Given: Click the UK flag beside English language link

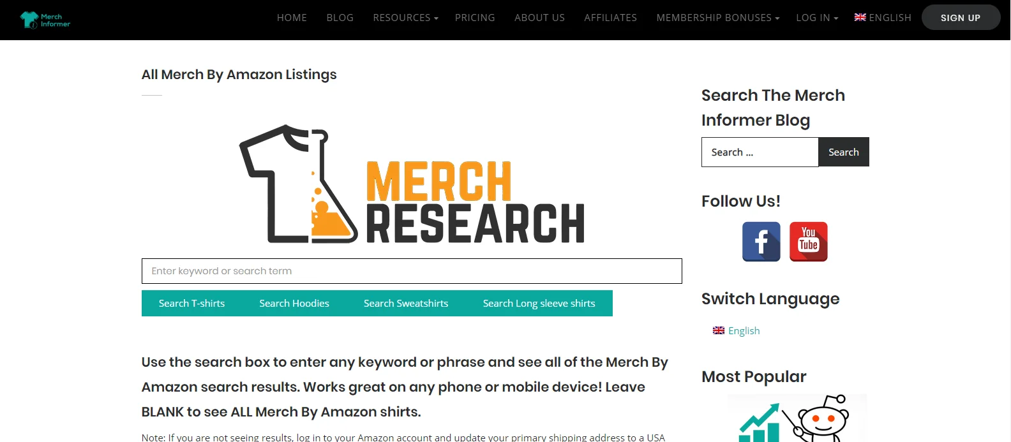Looking at the screenshot, I should click(x=719, y=330).
